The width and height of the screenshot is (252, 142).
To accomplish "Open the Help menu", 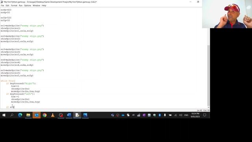I will point(44,6).
